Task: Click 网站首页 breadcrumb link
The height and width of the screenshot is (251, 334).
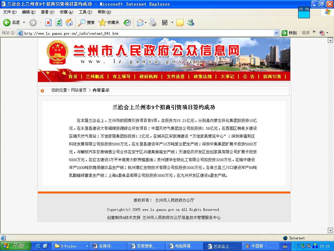Action: pyautogui.click(x=79, y=90)
